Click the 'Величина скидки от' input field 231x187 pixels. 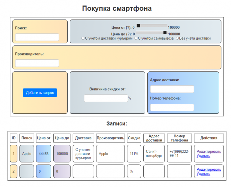coord(106,98)
